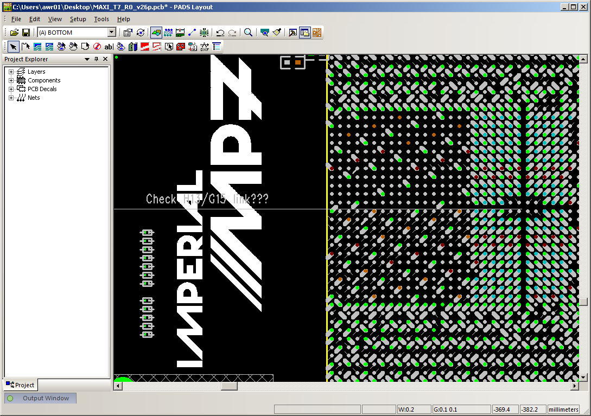591x416 pixels.
Task: Click the Properties icon beside the layer dropdown
Action: [x=128, y=33]
